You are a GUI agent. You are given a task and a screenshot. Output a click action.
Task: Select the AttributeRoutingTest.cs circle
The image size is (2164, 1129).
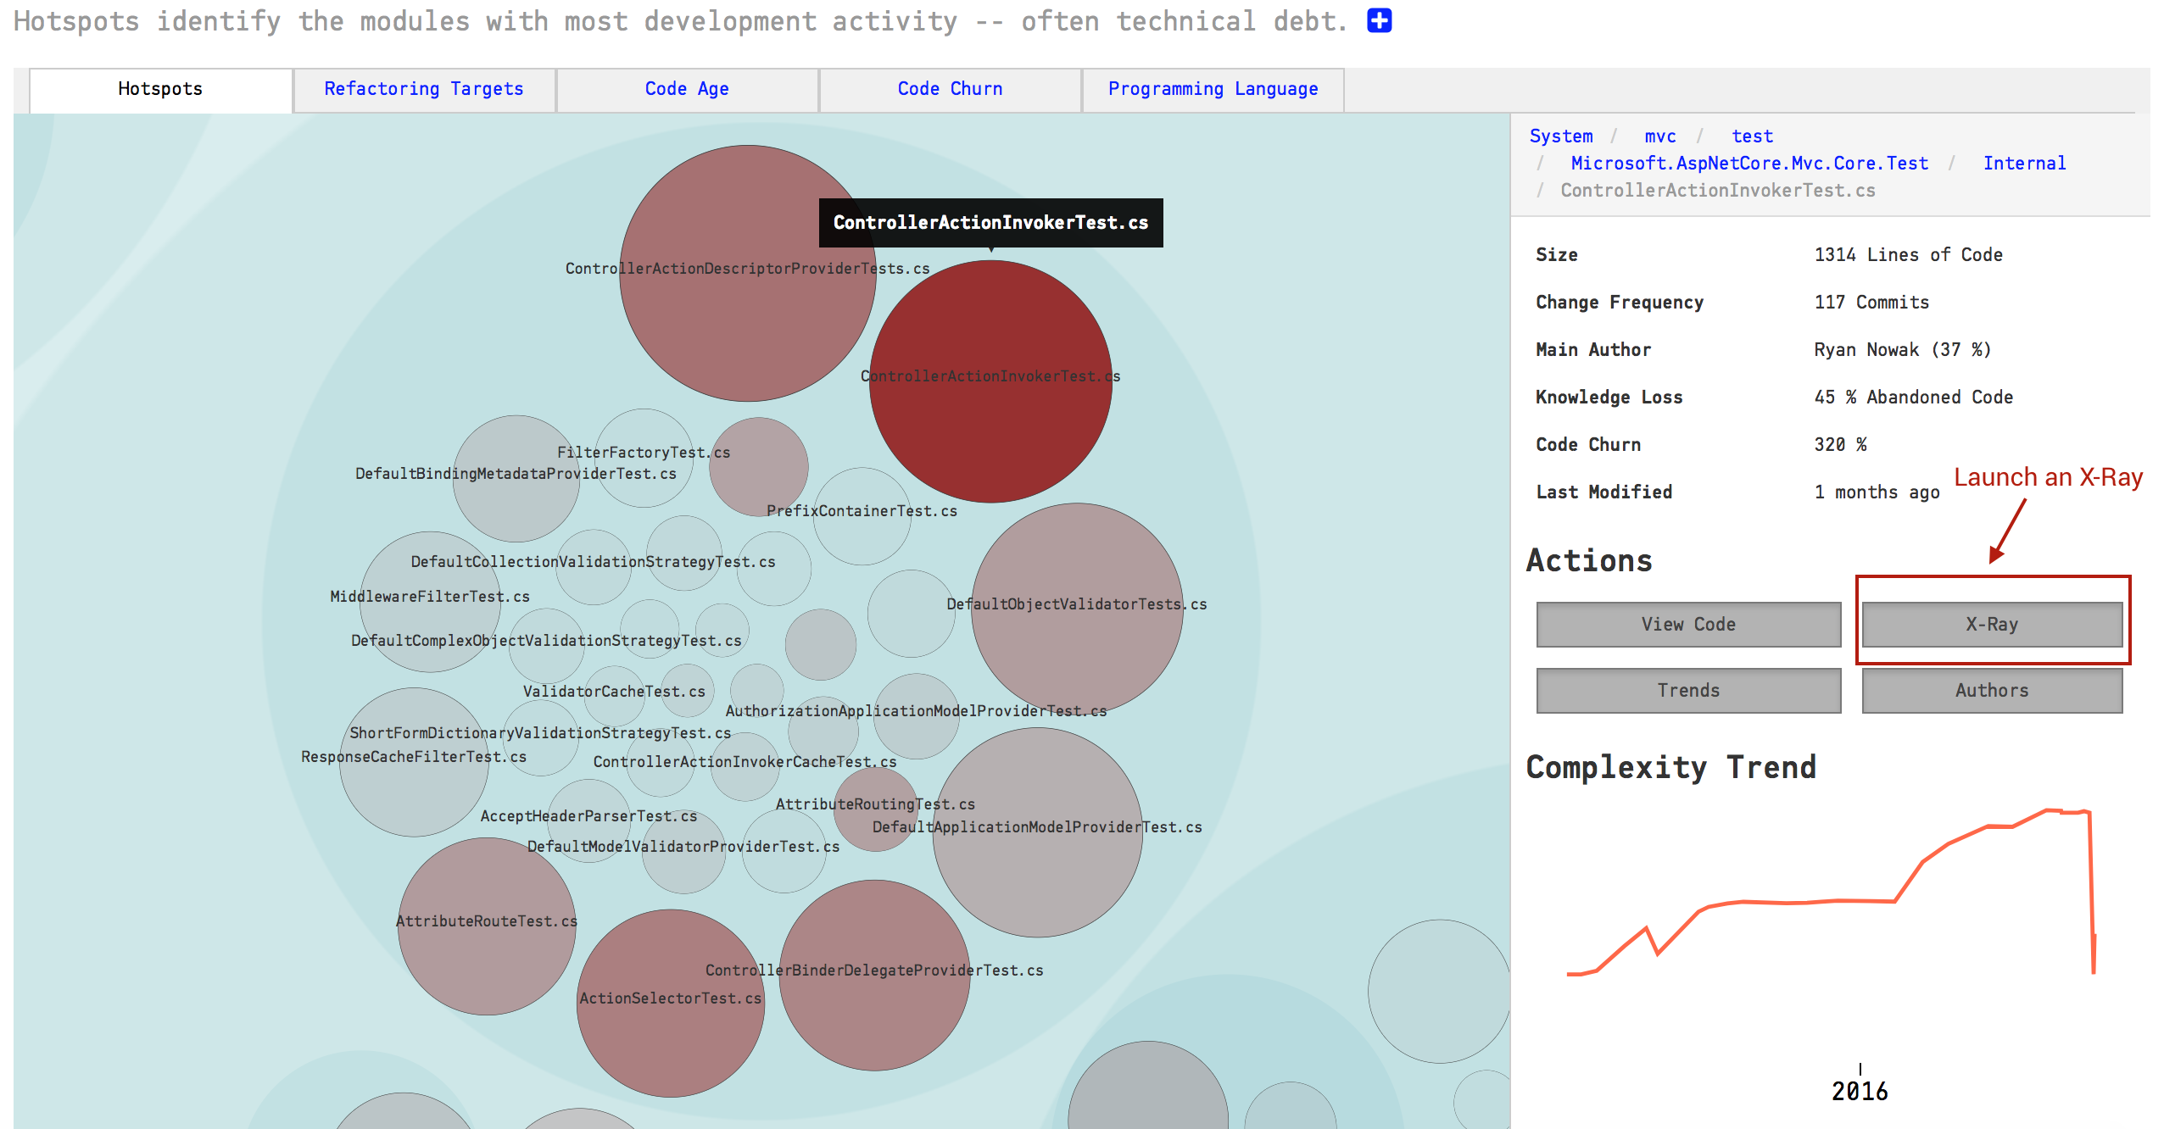click(x=876, y=809)
